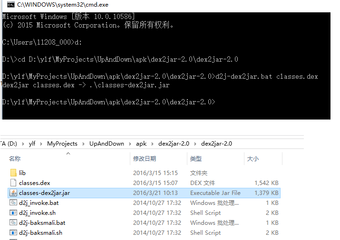Viewport: 340px width, 240px height.
Task: Select d2j_invoke.bat file name
Action: point(39,203)
